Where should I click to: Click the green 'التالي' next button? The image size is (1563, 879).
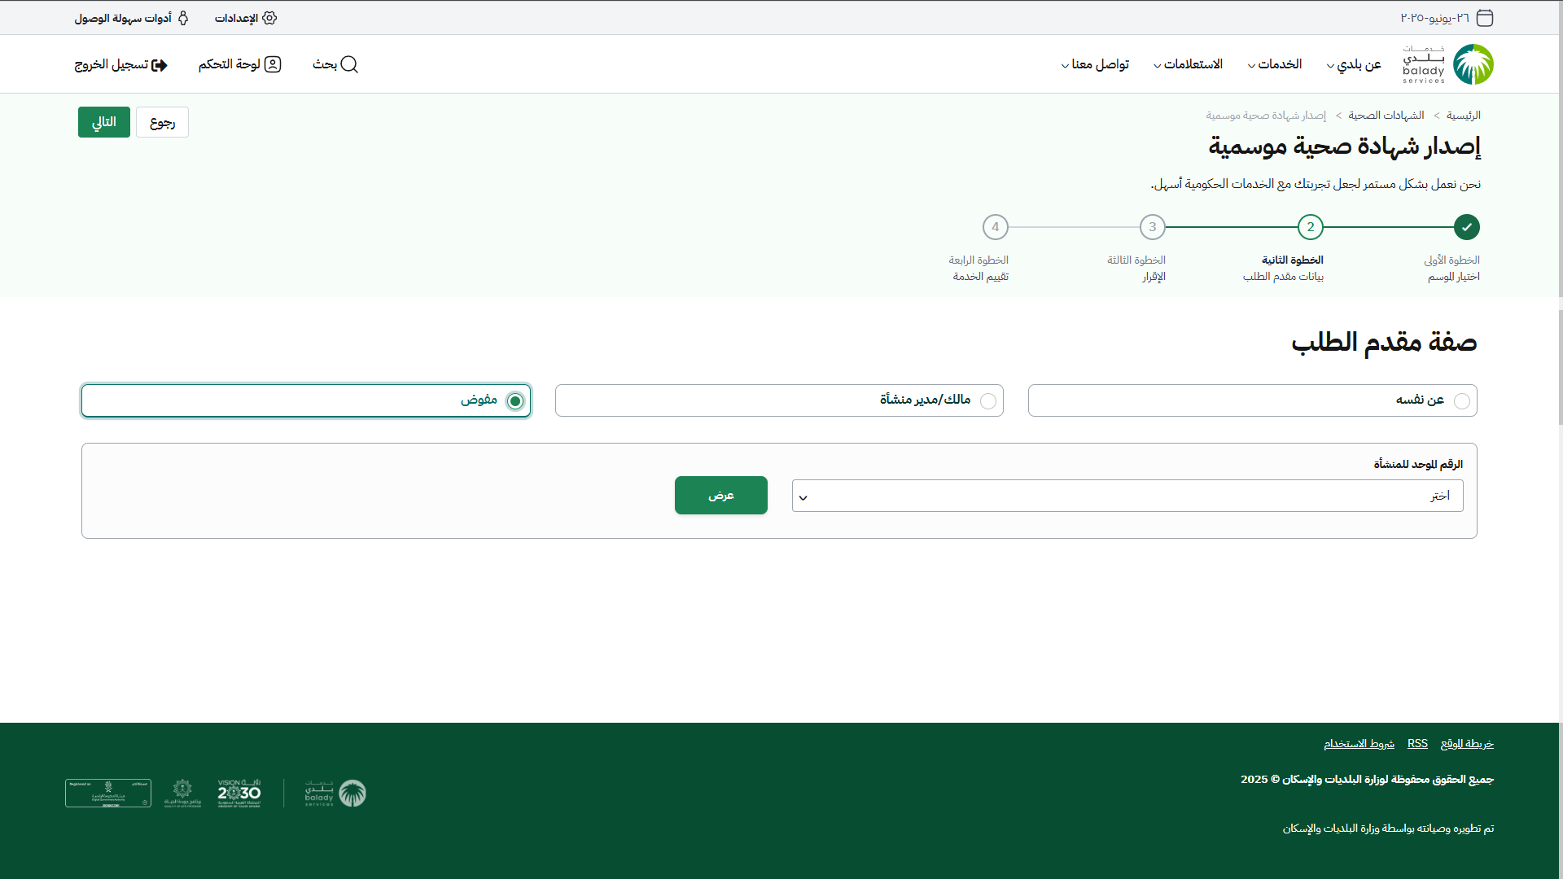click(x=104, y=122)
